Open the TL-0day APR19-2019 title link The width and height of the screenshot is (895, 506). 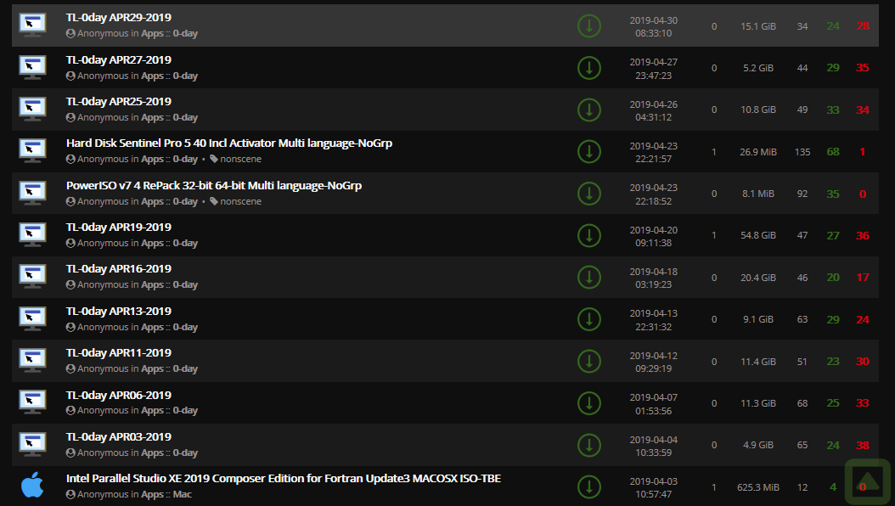pos(119,227)
